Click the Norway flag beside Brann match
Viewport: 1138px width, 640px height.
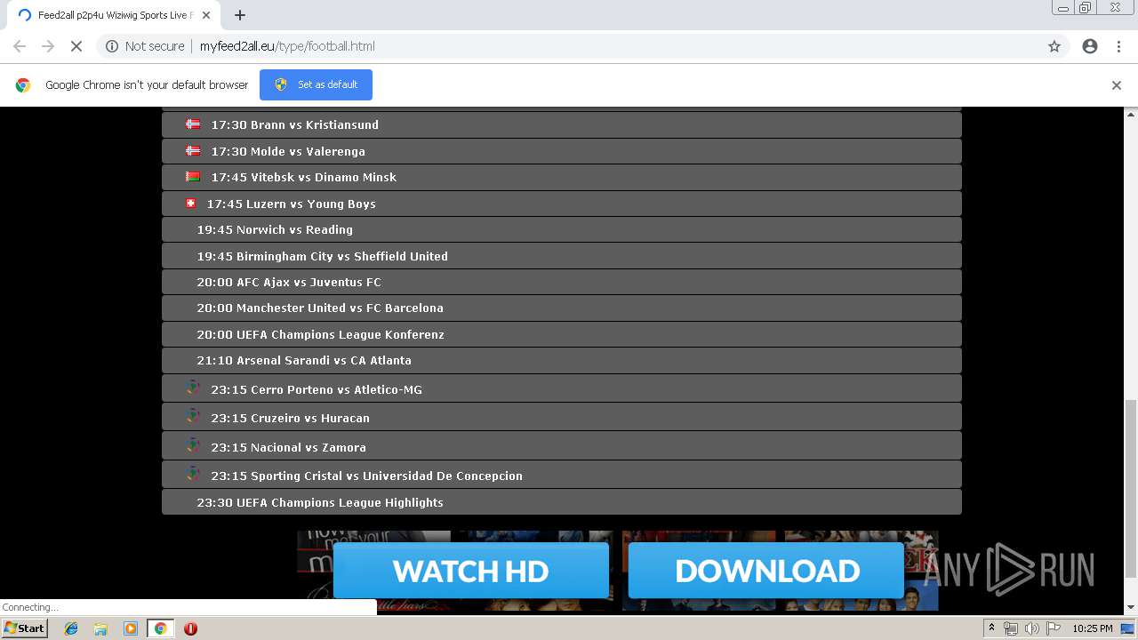pos(193,124)
